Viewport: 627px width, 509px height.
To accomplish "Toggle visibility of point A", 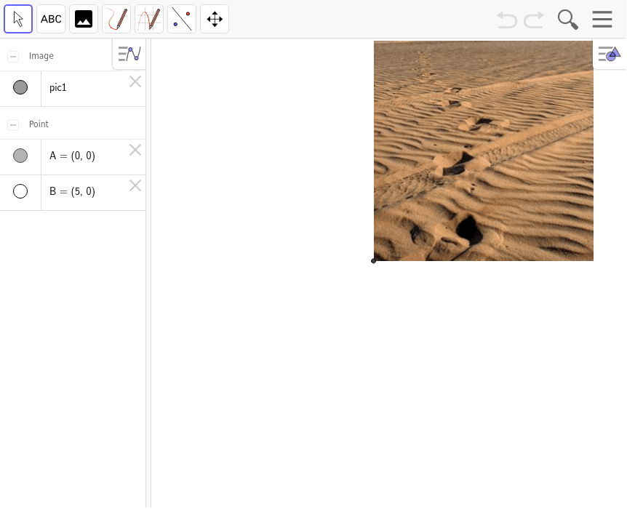I will tap(20, 156).
